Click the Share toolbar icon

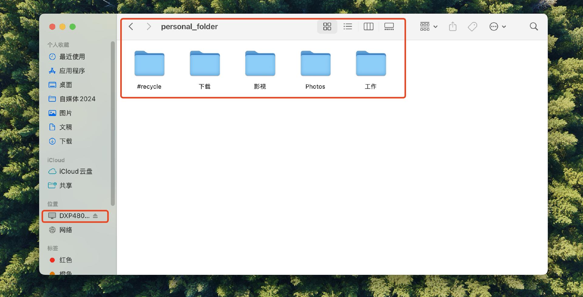452,26
